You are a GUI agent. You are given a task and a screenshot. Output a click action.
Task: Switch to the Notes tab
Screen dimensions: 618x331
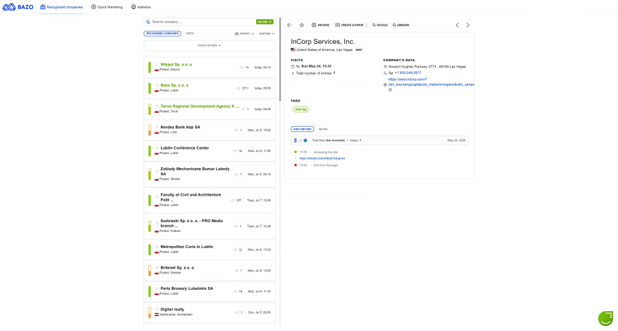(x=323, y=129)
